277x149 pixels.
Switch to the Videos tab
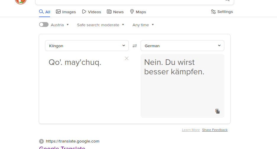(x=91, y=12)
